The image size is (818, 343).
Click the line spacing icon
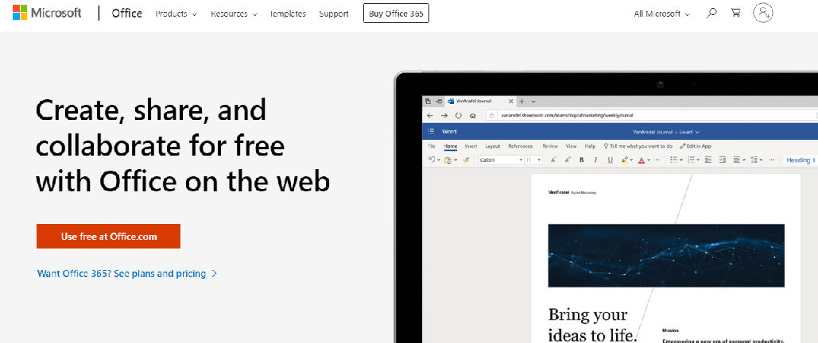(754, 160)
